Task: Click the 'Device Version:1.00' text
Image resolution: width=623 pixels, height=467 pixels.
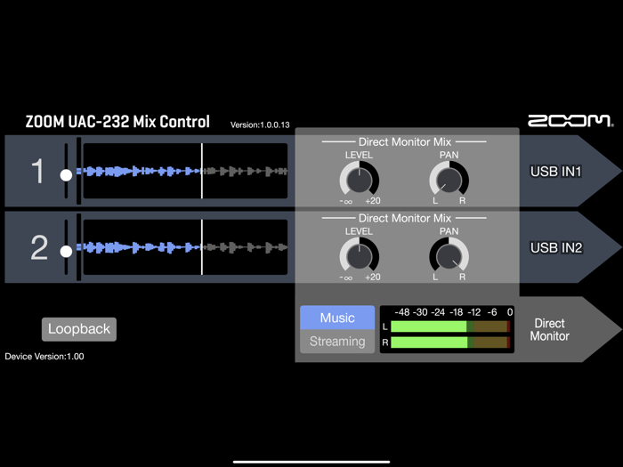Action: [44, 356]
